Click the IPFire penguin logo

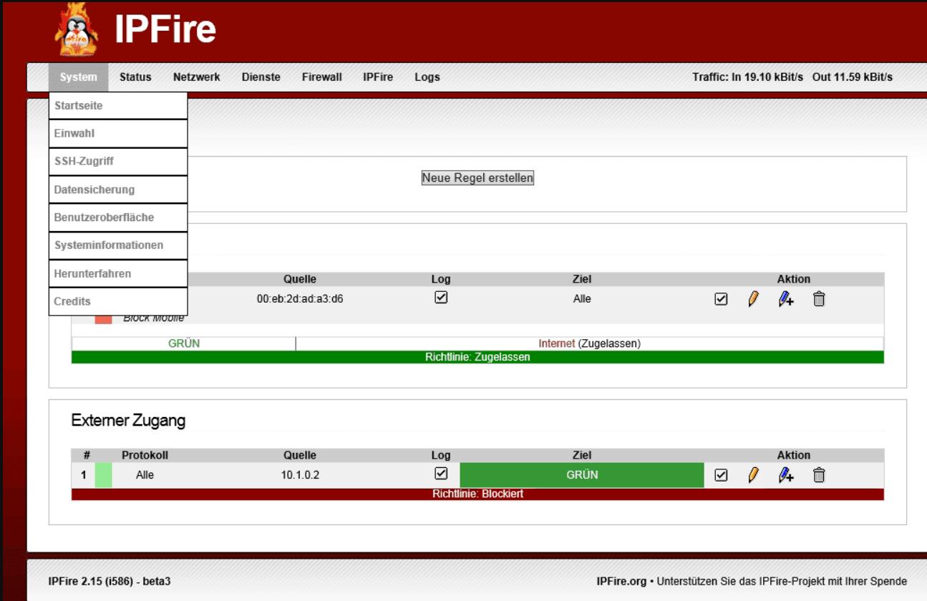(x=77, y=30)
